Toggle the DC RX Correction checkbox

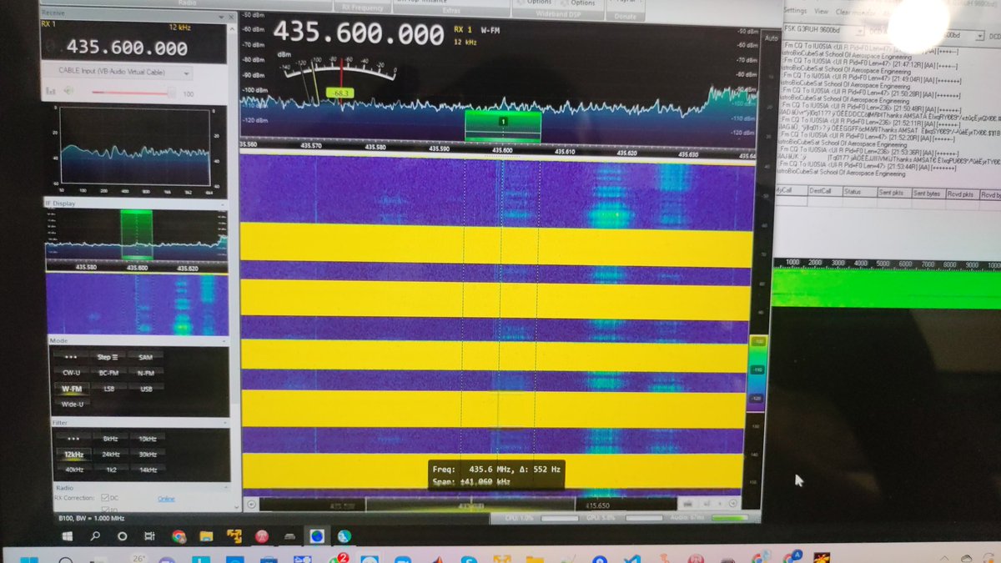click(x=104, y=499)
